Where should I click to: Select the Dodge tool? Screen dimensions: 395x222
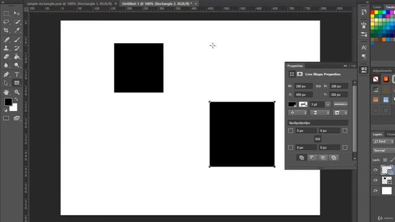tap(17, 65)
